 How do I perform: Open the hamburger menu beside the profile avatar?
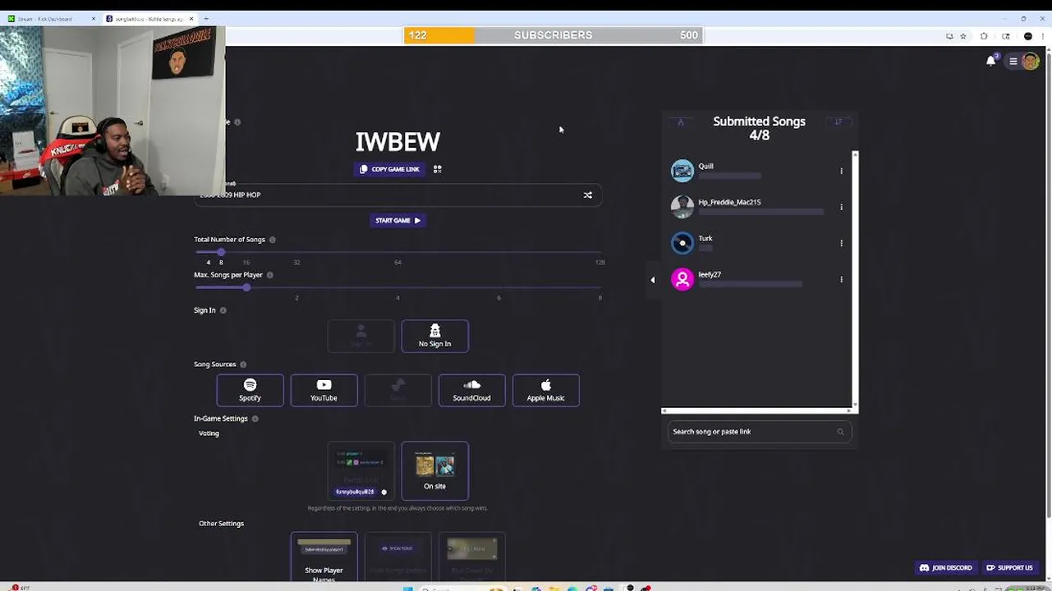click(x=1013, y=62)
